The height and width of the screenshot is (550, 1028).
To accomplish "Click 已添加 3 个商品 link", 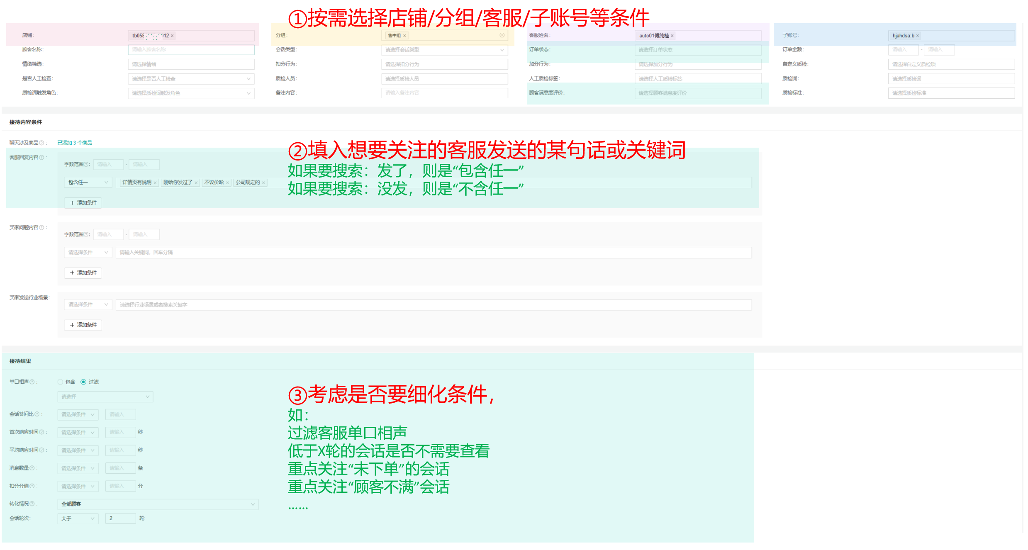I will [x=75, y=143].
